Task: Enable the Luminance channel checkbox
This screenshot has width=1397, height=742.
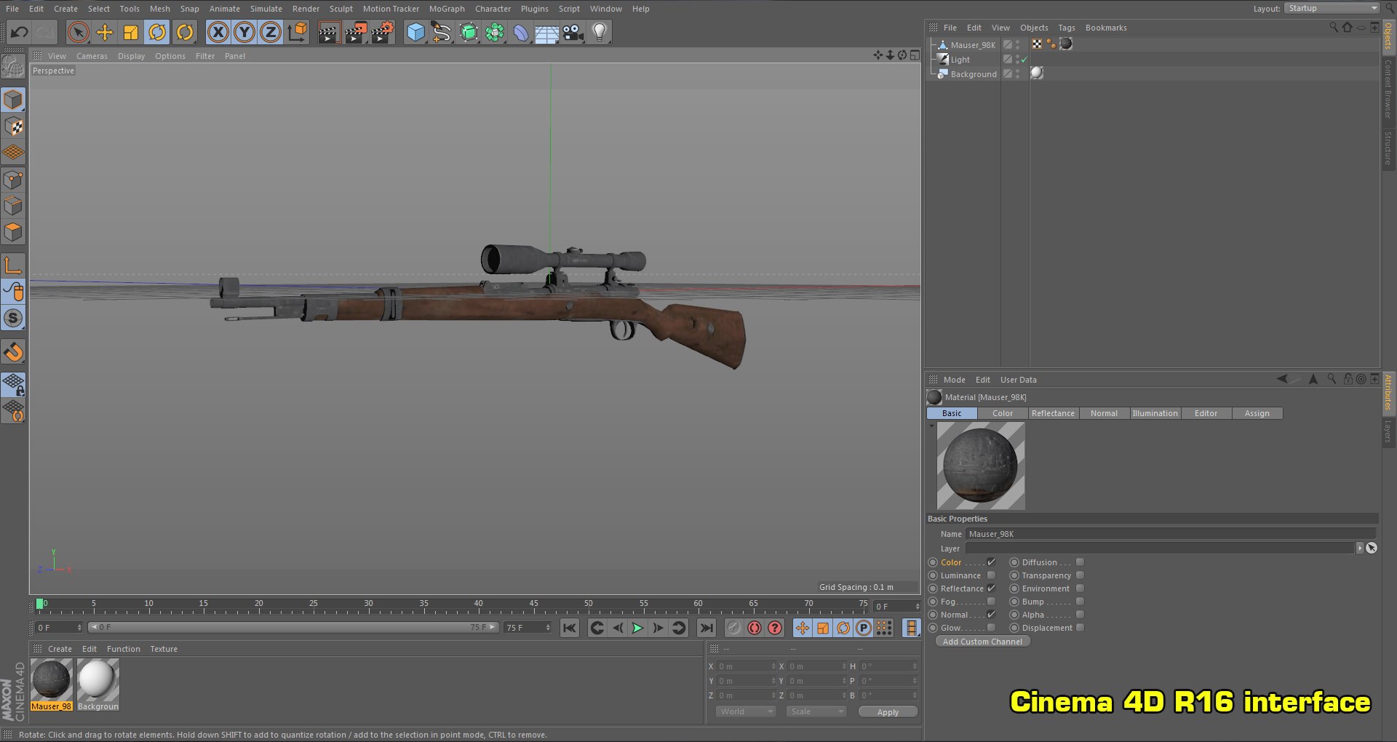Action: [991, 575]
